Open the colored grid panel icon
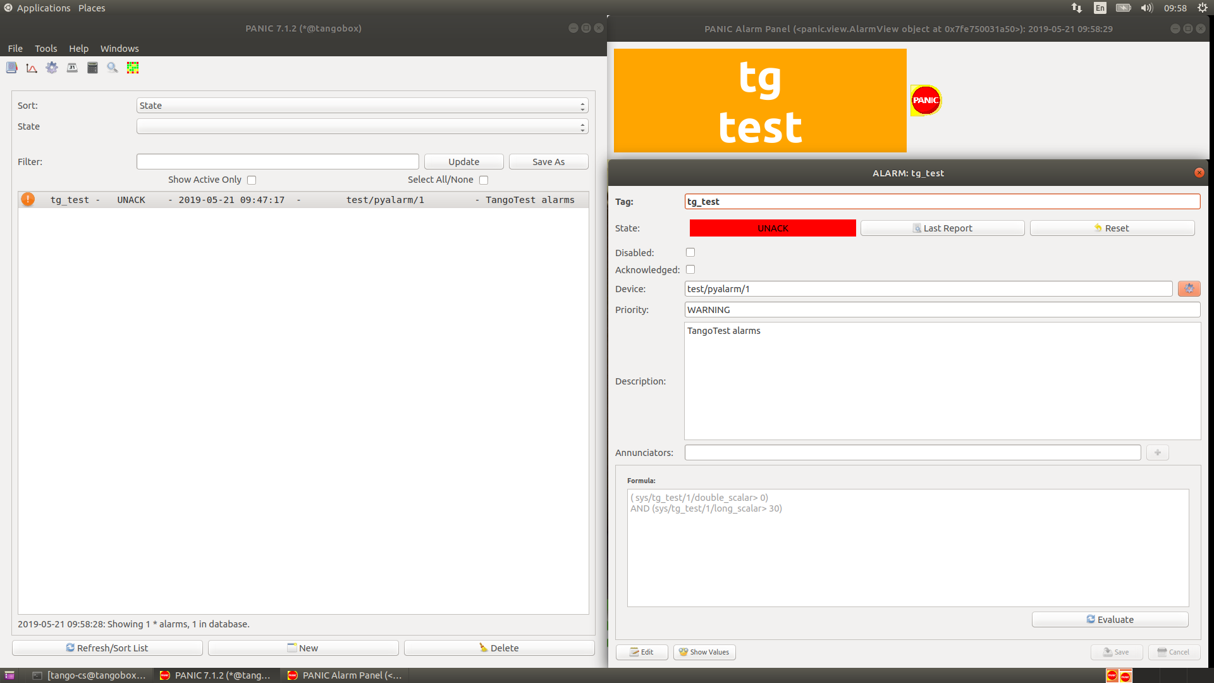This screenshot has width=1214, height=683. [133, 68]
